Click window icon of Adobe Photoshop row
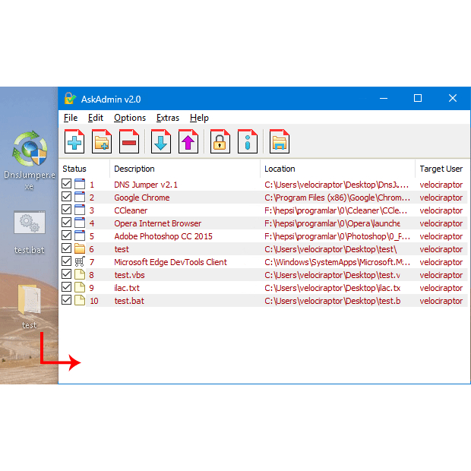The image size is (471, 471). [x=80, y=235]
